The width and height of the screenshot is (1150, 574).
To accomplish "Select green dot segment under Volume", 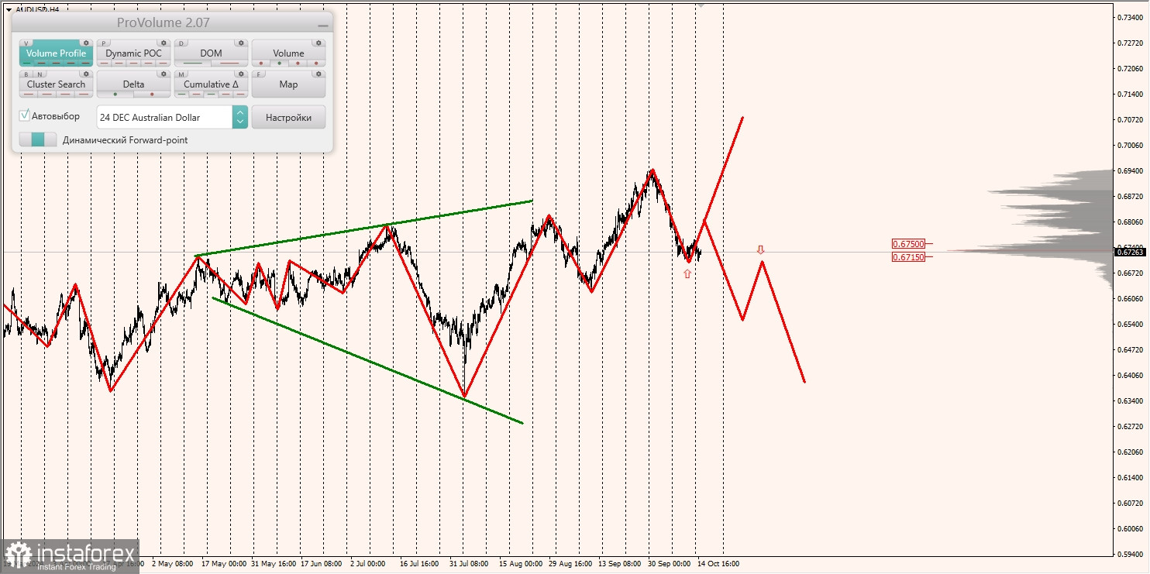I will [x=280, y=63].
